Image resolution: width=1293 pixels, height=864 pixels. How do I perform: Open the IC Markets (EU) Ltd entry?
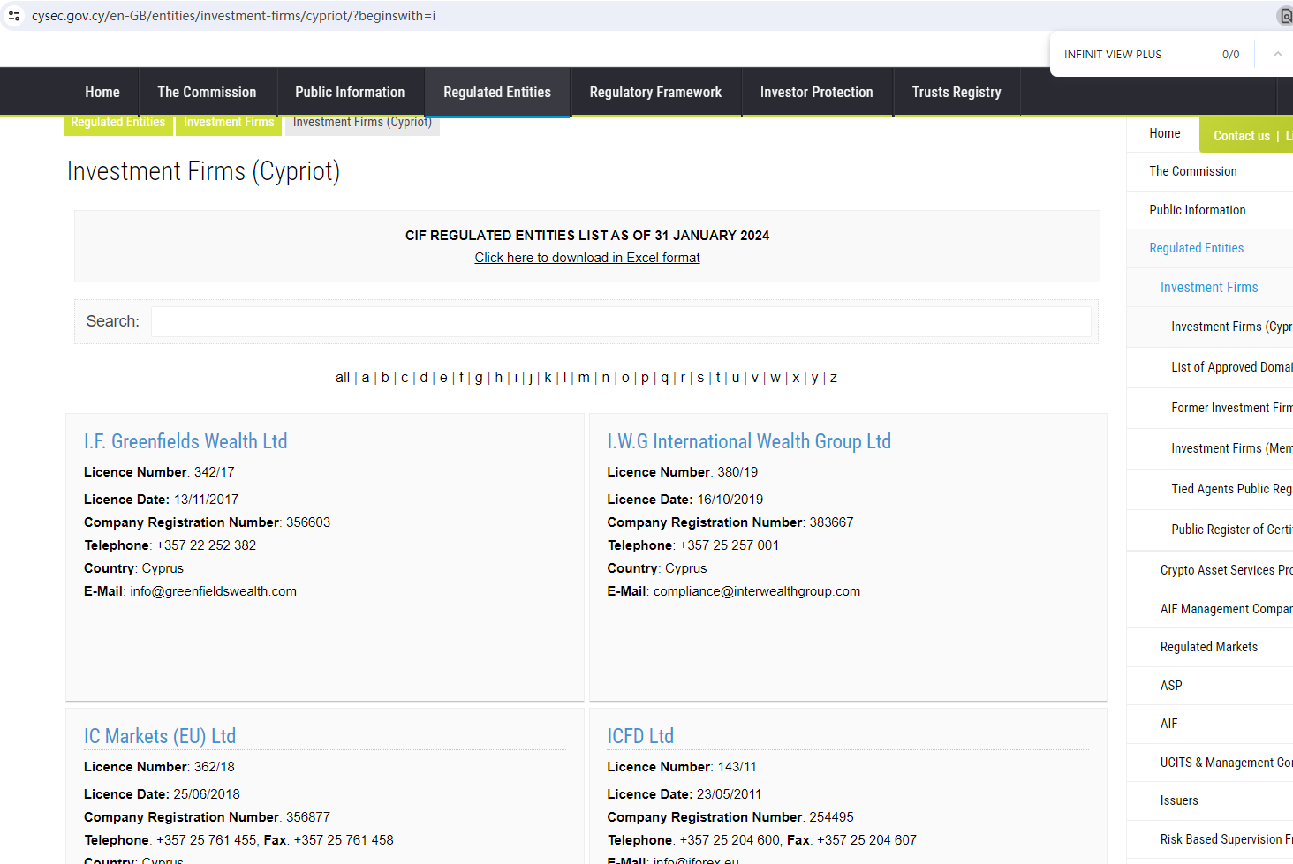coord(160,736)
